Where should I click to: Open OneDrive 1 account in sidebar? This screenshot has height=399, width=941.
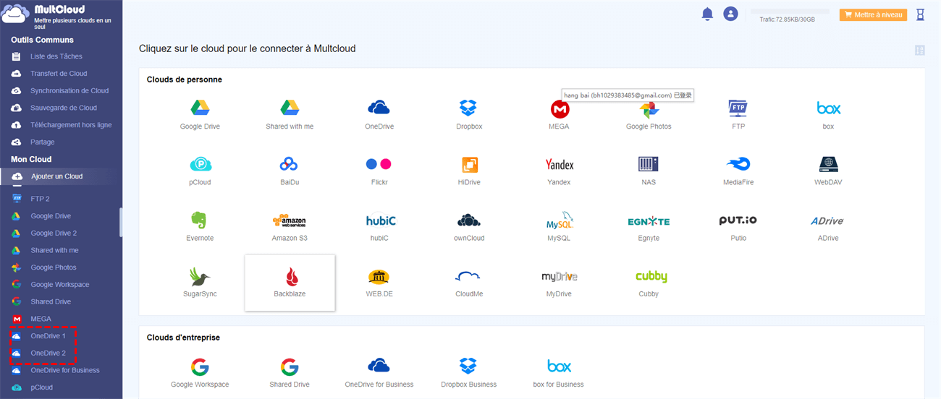(48, 336)
